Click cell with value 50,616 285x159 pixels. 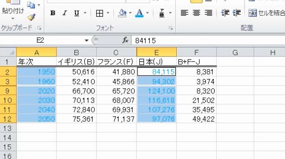pos(77,72)
